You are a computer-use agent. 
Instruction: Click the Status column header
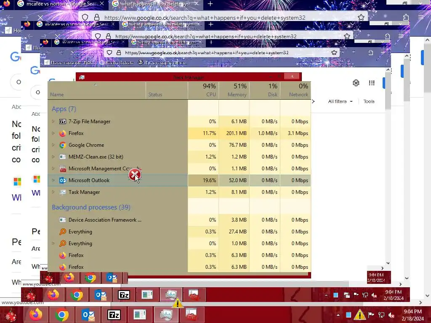click(167, 90)
